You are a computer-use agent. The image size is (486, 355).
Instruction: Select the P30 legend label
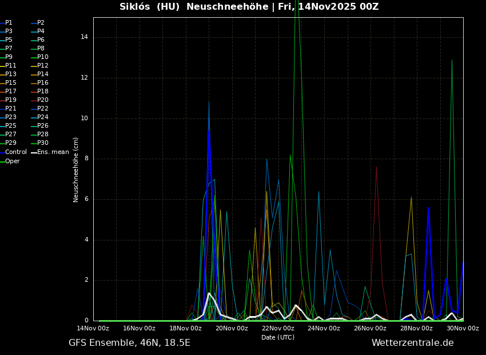42,143
